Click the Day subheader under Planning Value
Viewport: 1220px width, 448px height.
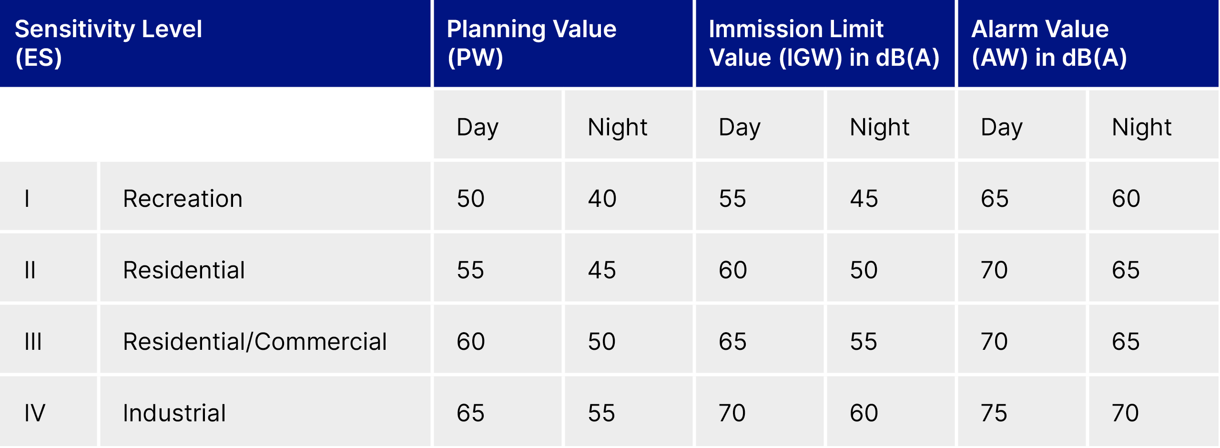click(478, 127)
